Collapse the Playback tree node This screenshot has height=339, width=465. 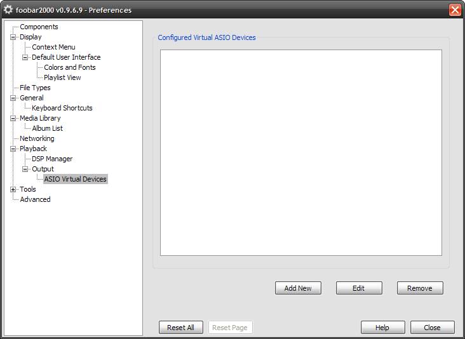point(13,149)
